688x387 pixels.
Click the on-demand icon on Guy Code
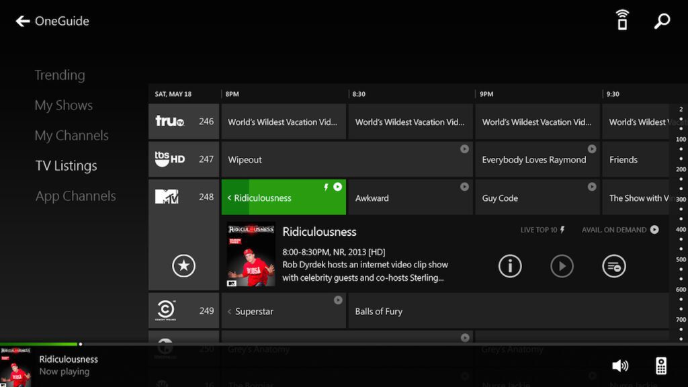[592, 187]
